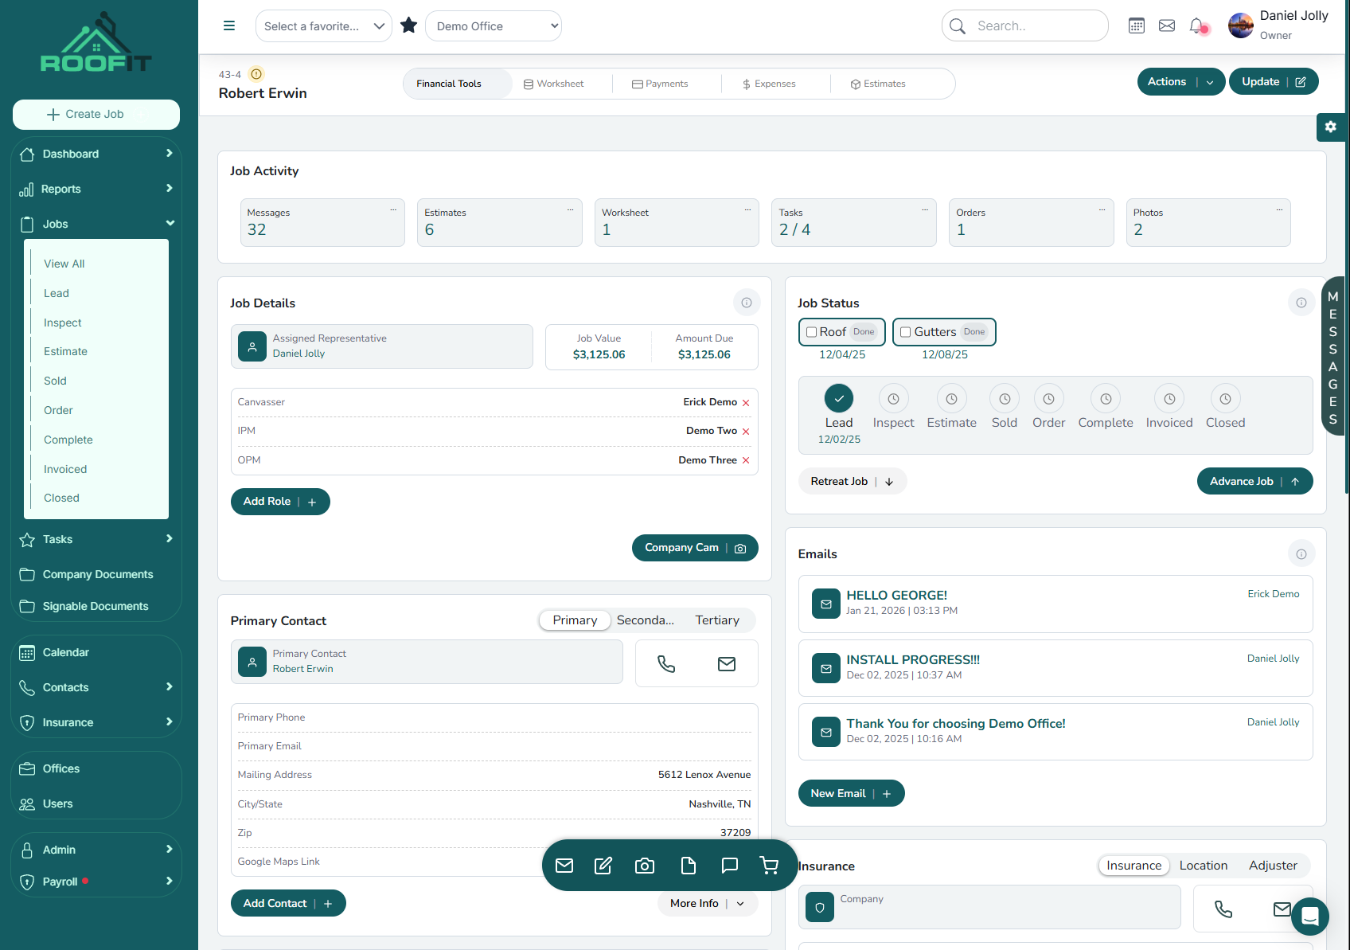The width and height of the screenshot is (1350, 950).
Task: Click the notification bell icon
Action: tap(1196, 26)
